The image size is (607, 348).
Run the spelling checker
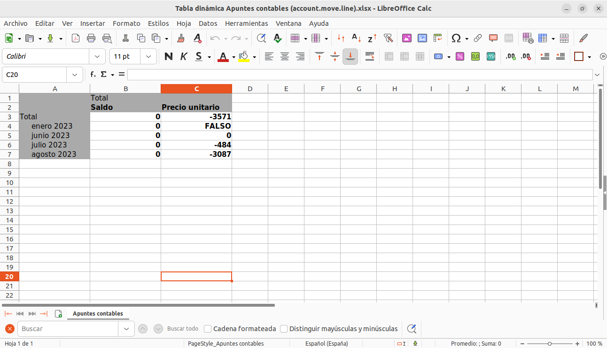[x=277, y=39]
